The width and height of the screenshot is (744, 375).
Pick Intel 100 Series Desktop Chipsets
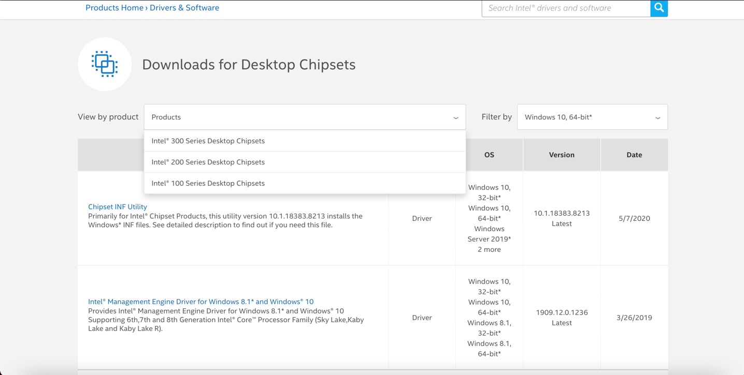[x=208, y=183]
